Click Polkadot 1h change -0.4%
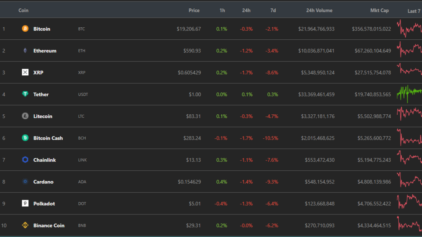422x237 pixels. tap(221, 204)
